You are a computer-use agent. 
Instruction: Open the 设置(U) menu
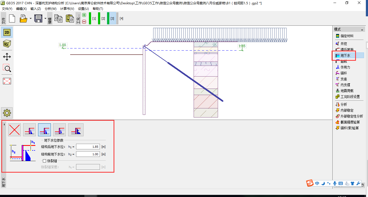83,9
